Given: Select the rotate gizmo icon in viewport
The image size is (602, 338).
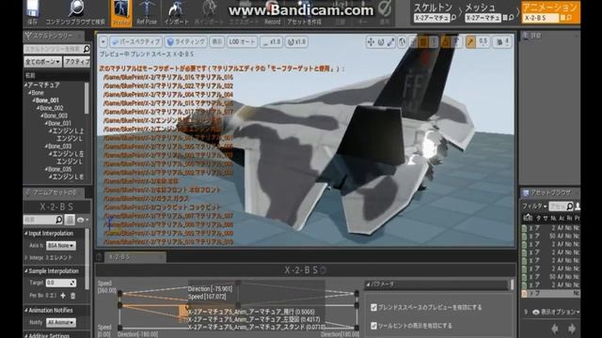Looking at the screenshot, I should 381,42.
